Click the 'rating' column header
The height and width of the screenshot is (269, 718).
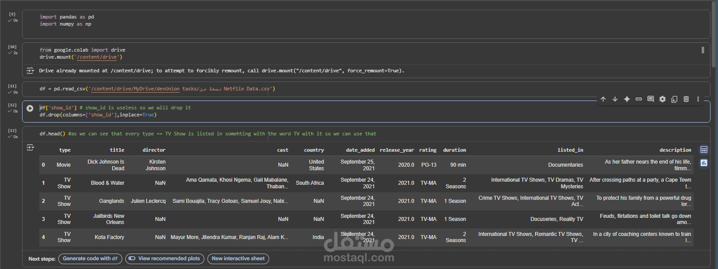[428, 150]
